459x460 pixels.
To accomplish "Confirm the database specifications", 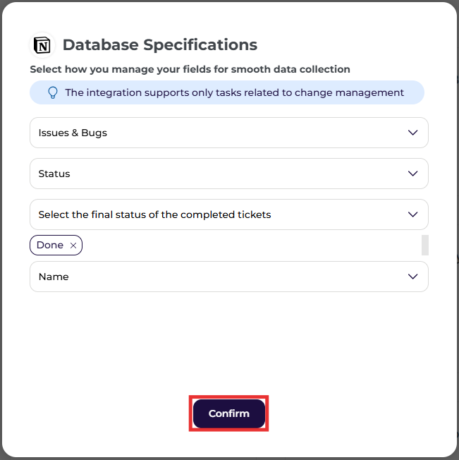I will click(229, 413).
